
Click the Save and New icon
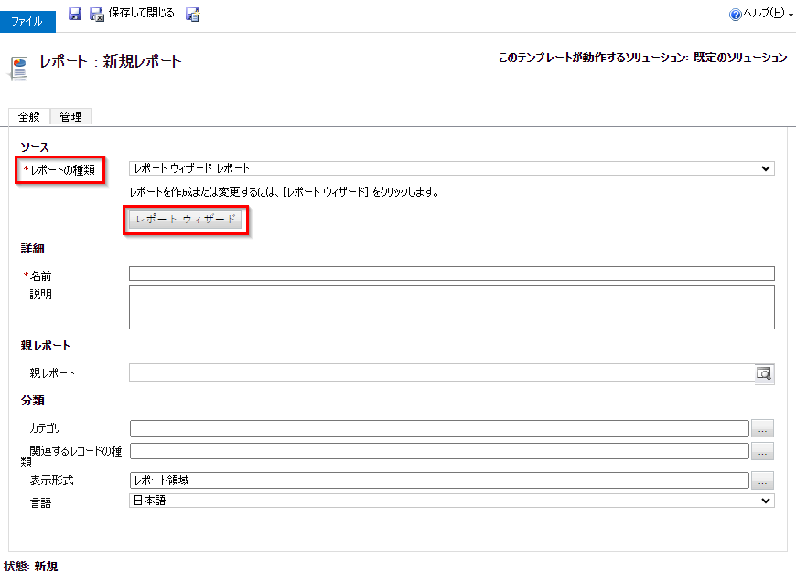tap(192, 15)
